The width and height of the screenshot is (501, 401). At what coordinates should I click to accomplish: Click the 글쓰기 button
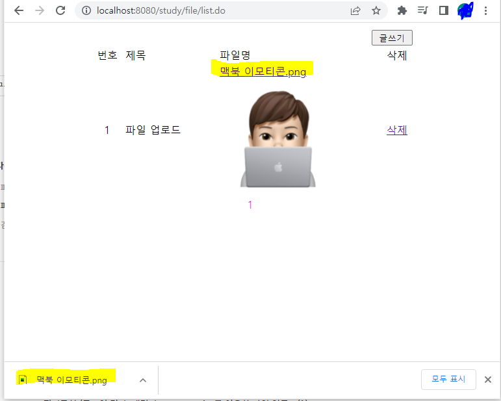click(392, 38)
